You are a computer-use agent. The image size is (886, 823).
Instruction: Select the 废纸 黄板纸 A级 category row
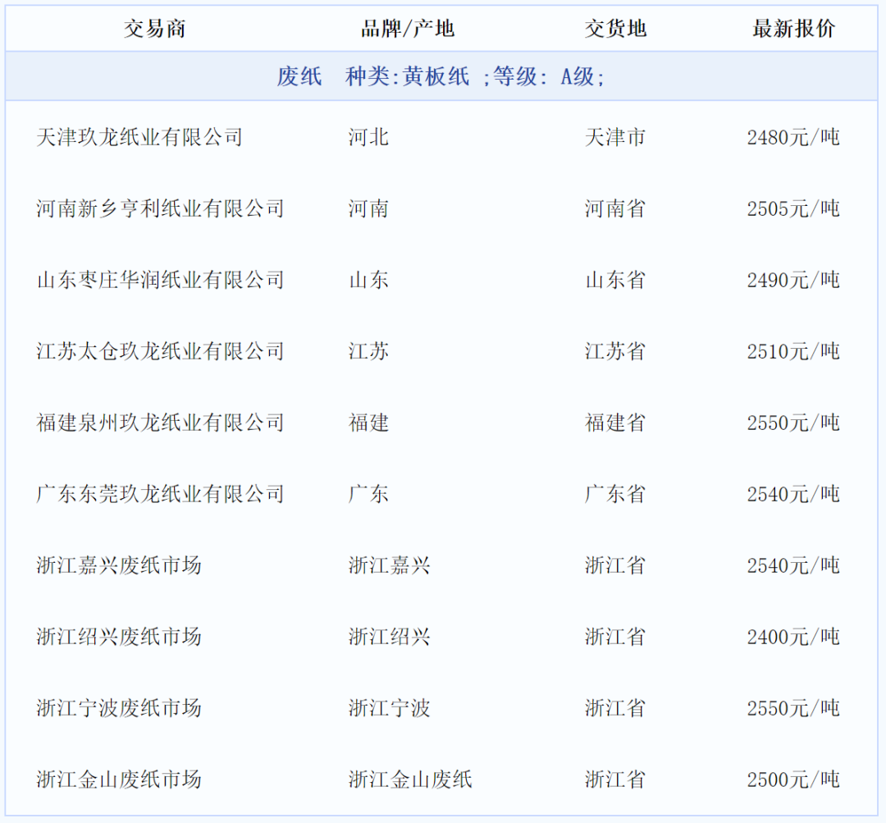(x=443, y=76)
